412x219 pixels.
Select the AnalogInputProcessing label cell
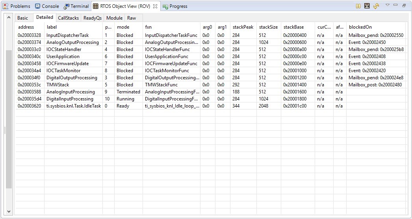[74, 92]
